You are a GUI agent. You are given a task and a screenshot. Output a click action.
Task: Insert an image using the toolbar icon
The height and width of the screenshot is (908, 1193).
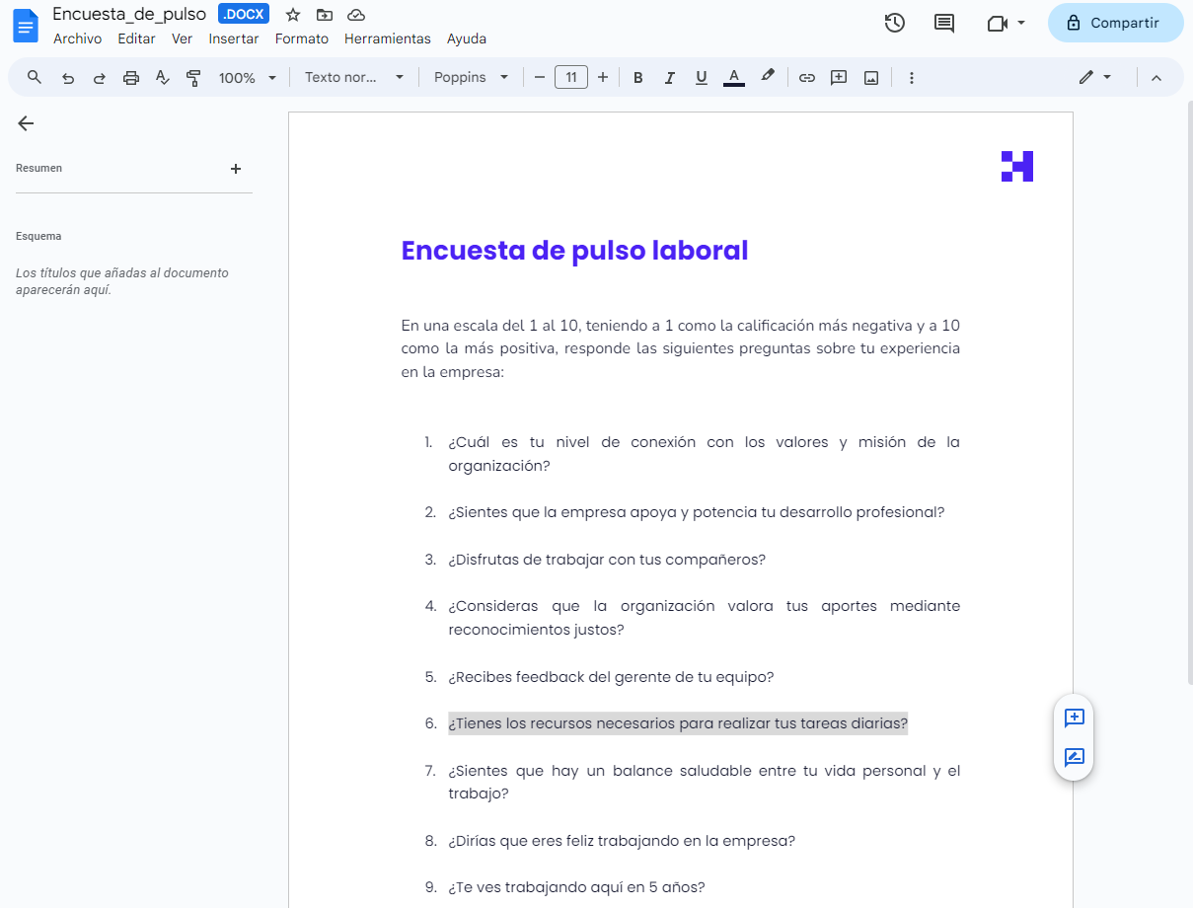(870, 76)
